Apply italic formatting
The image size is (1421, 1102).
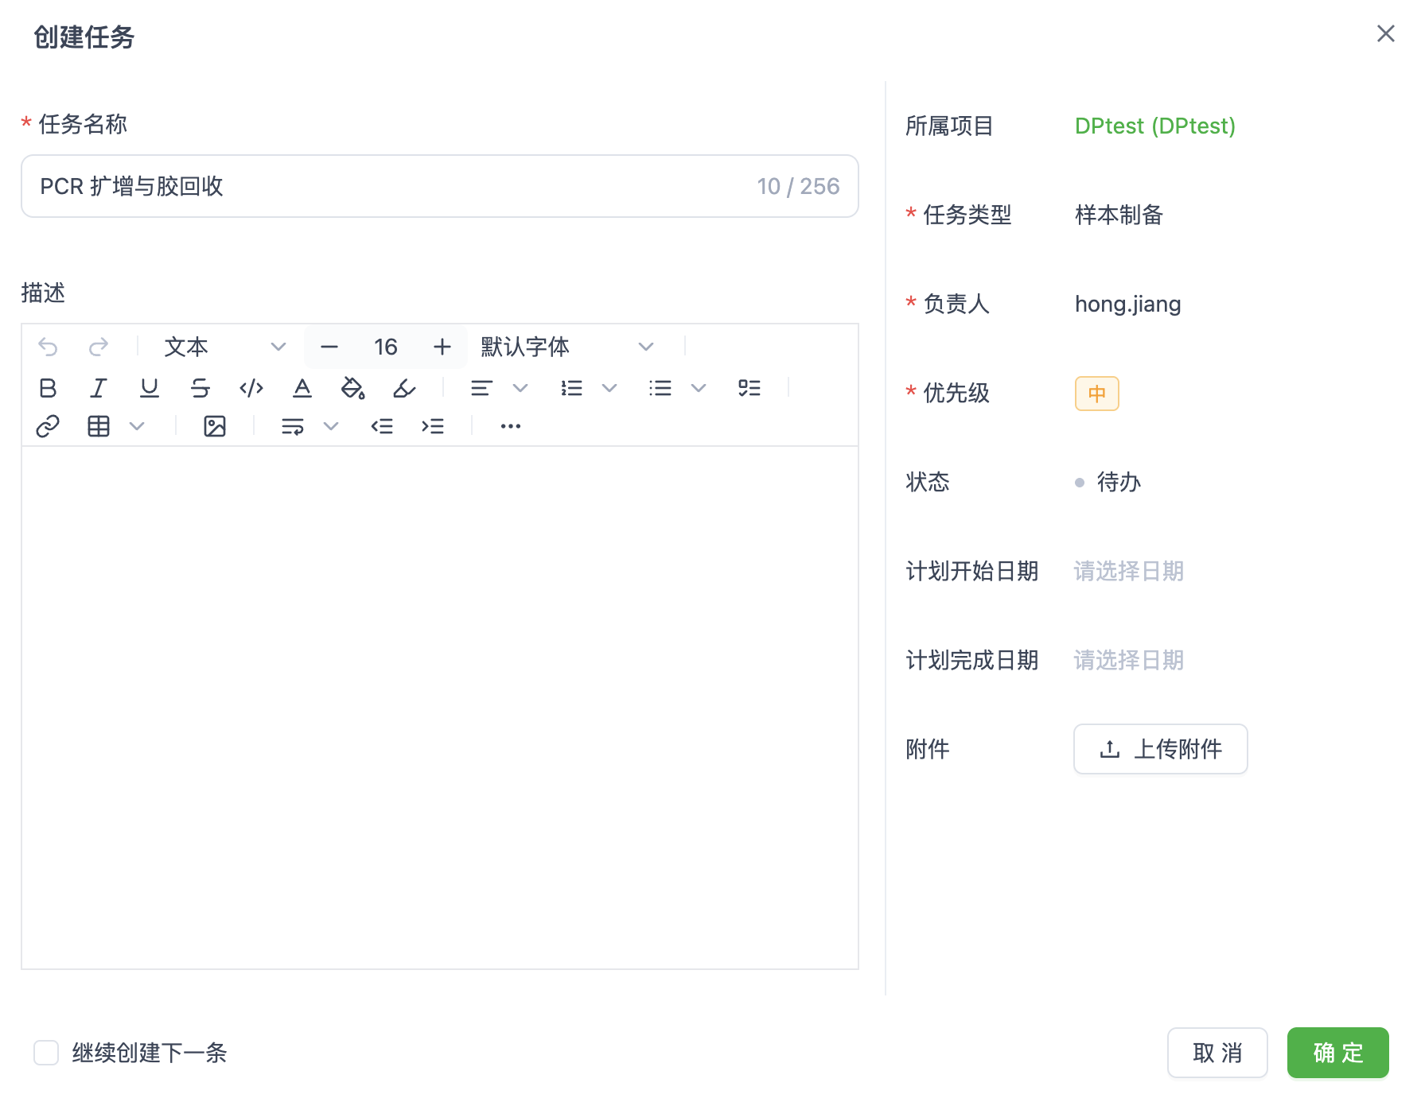click(99, 389)
